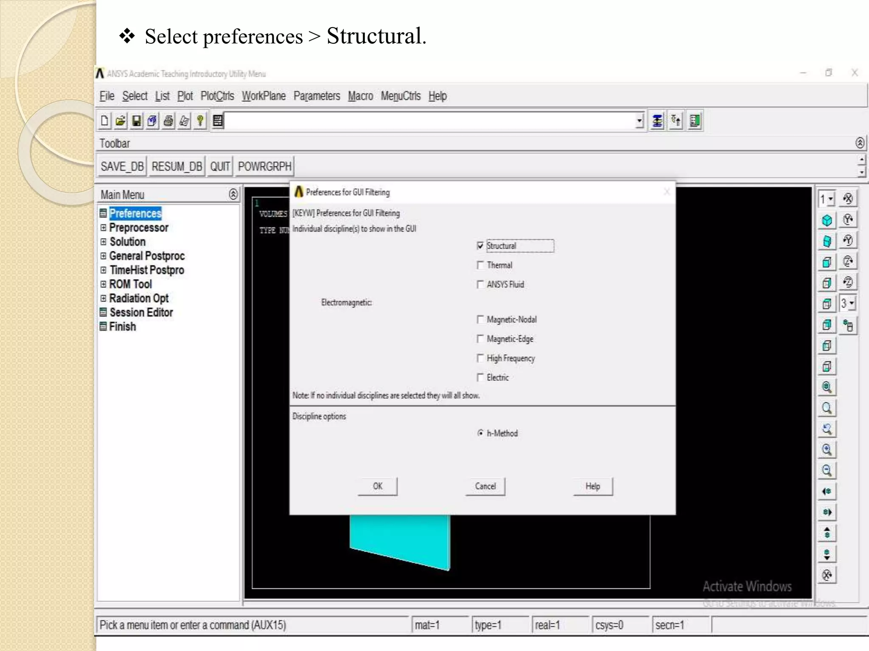Viewport: 869px width, 651px height.
Task: Click the Raise Hidden icon after command box
Action: (657, 121)
